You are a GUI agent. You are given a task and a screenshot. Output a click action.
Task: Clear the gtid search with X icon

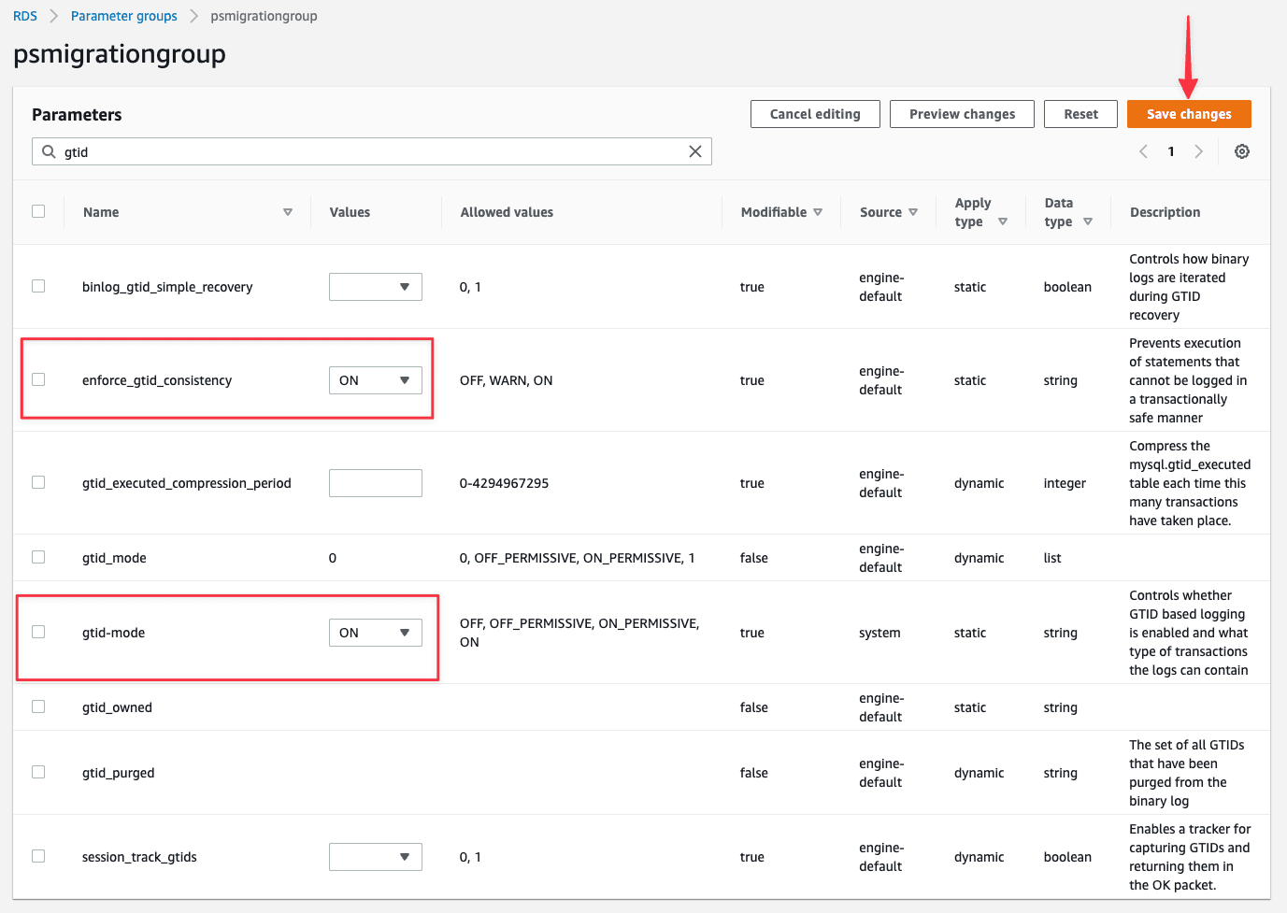pos(695,151)
